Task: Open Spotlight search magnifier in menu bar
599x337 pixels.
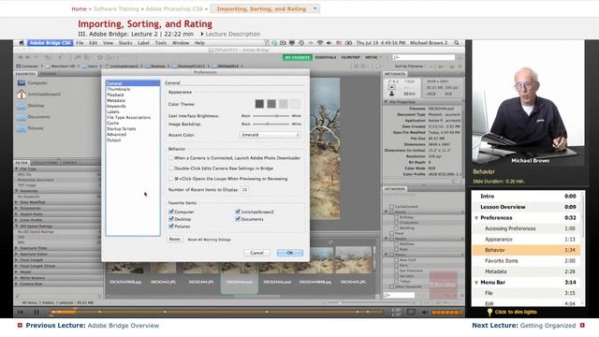Action: point(457,43)
